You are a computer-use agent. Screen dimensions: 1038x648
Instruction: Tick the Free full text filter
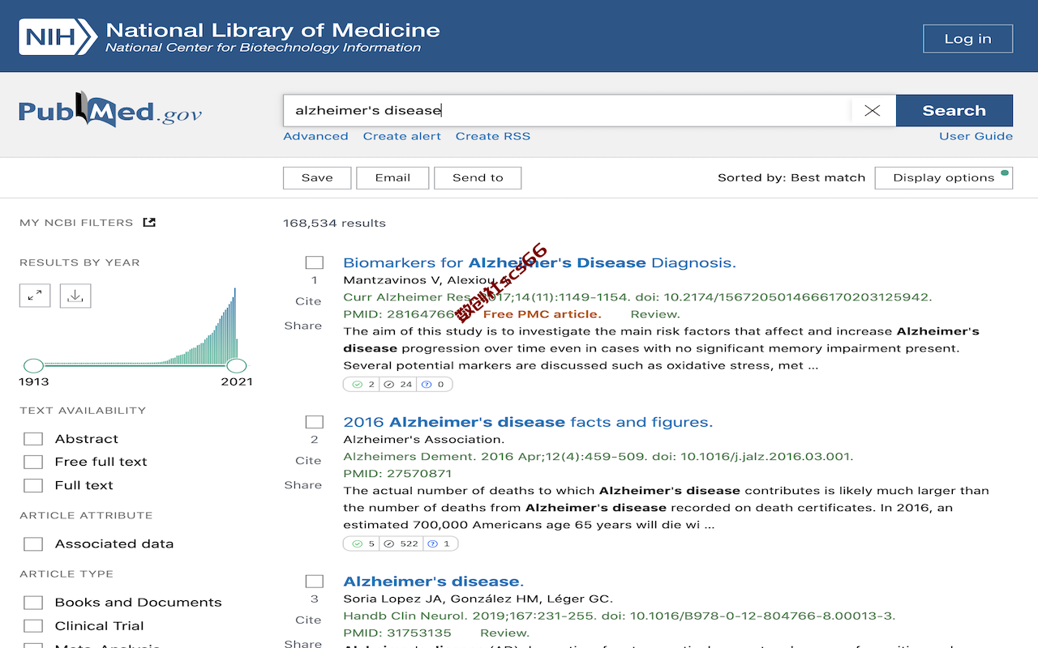[33, 462]
